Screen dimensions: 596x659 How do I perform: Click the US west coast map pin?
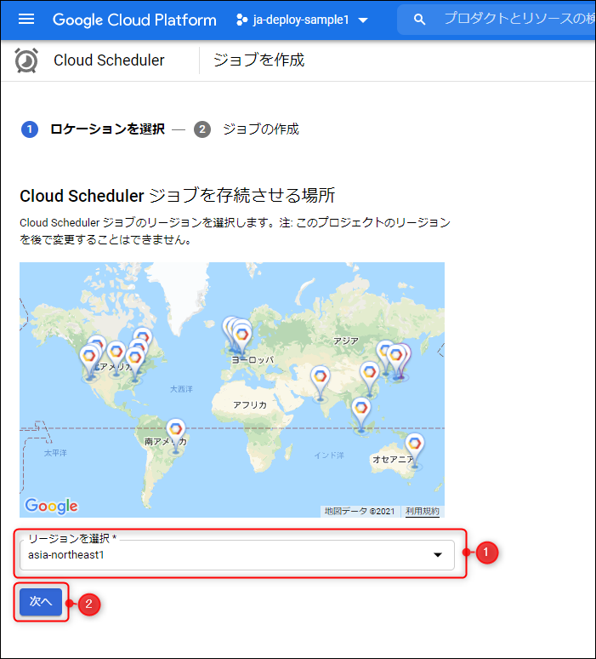pos(89,357)
